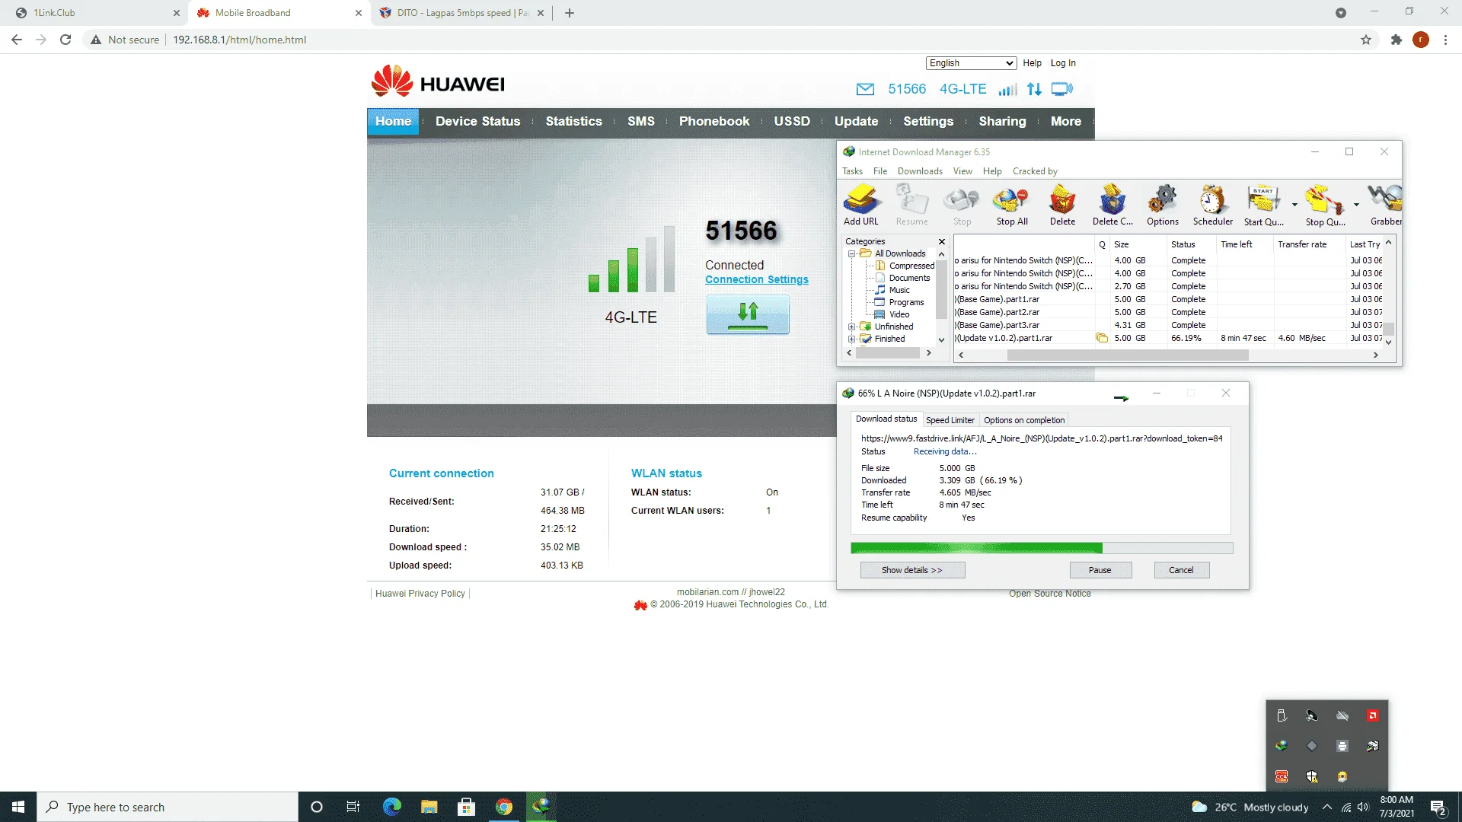Click the Log In link
Screen dimensions: 1462x822
point(1063,63)
